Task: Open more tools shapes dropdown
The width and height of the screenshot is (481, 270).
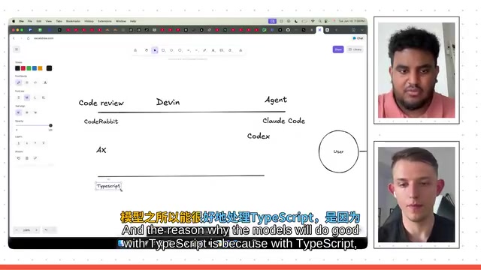Action: [240, 50]
